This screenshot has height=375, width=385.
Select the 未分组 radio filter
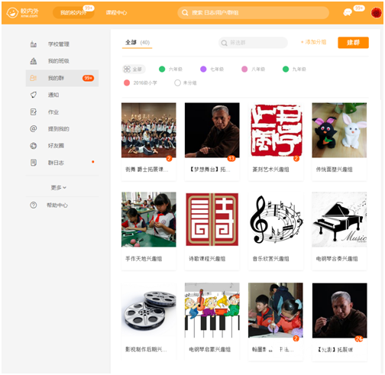click(x=177, y=82)
